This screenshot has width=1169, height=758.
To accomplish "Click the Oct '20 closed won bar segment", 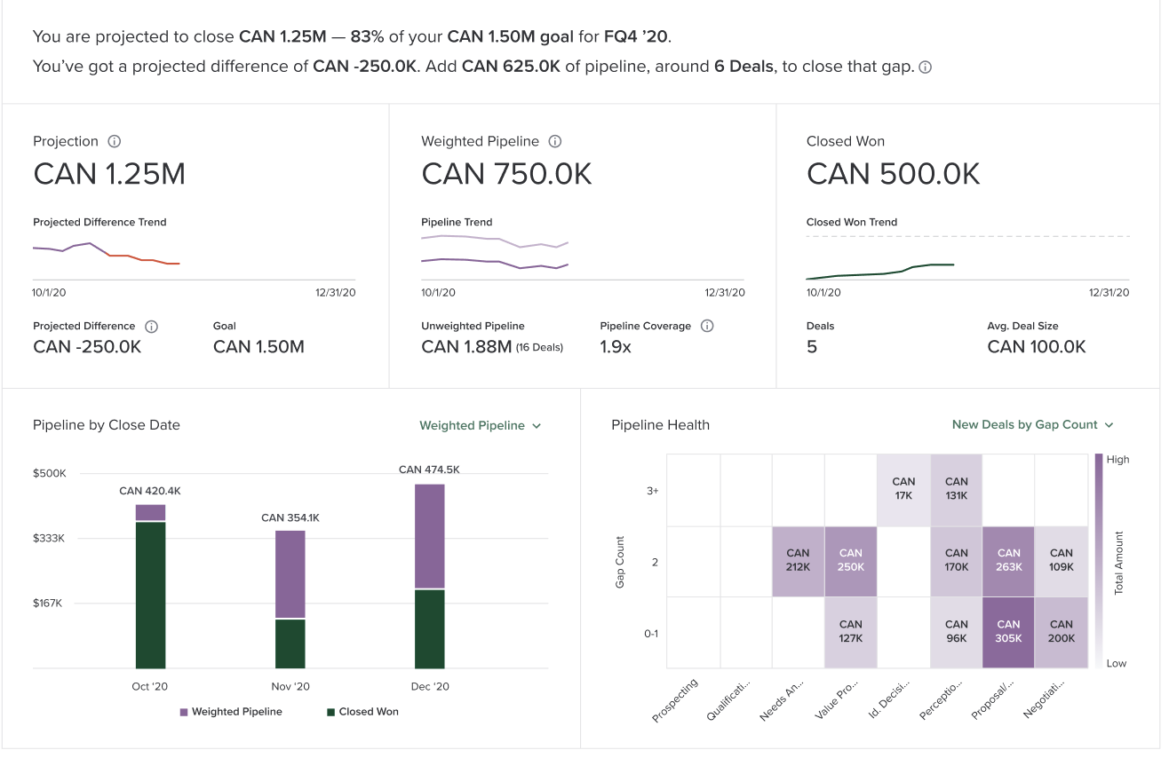I will tap(151, 595).
